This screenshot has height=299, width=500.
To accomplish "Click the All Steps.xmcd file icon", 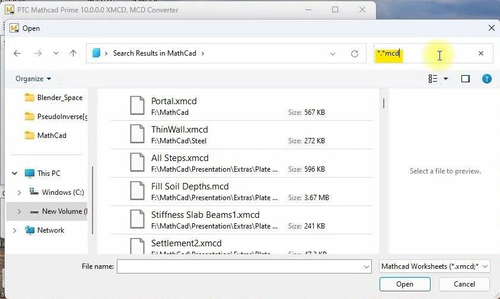I will pyautogui.click(x=137, y=162).
